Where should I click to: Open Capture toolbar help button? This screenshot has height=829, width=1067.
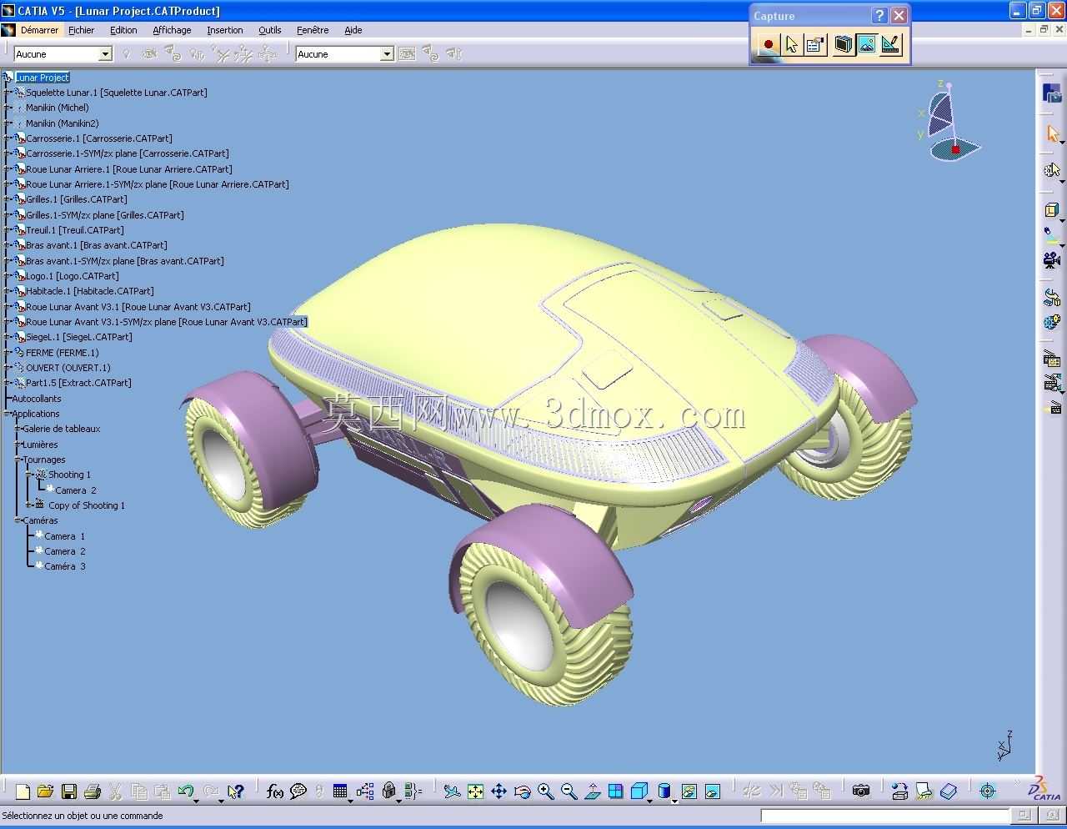(880, 16)
